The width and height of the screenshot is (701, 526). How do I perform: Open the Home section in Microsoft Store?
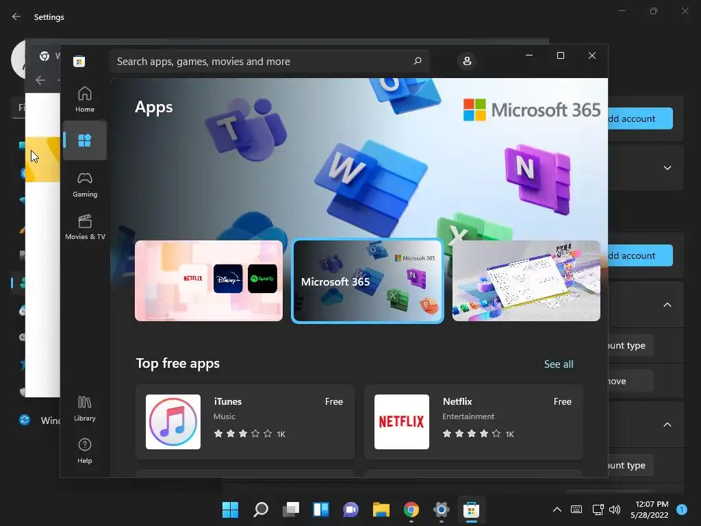tap(84, 99)
